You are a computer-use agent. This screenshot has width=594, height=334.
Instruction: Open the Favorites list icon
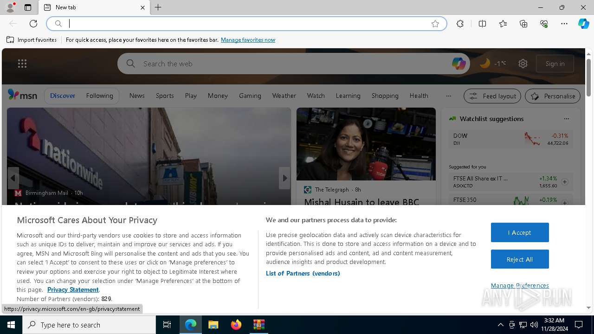503,24
